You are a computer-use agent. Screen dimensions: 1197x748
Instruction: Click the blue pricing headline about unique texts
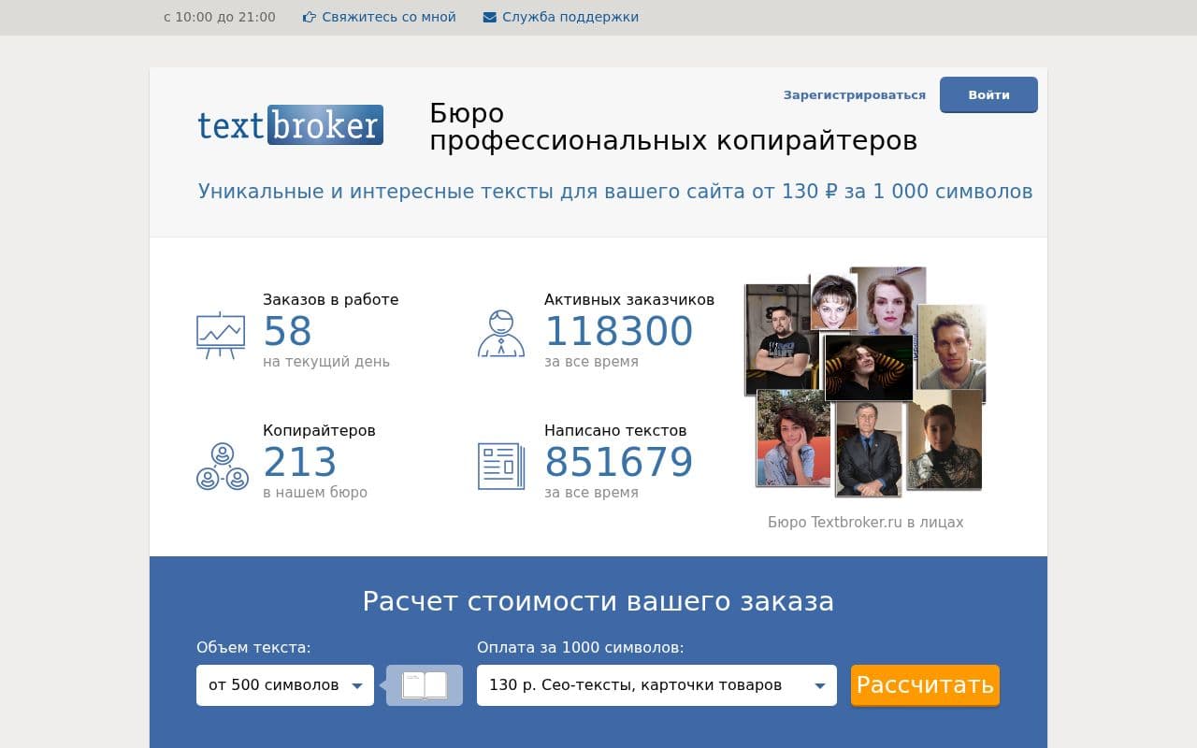click(614, 191)
